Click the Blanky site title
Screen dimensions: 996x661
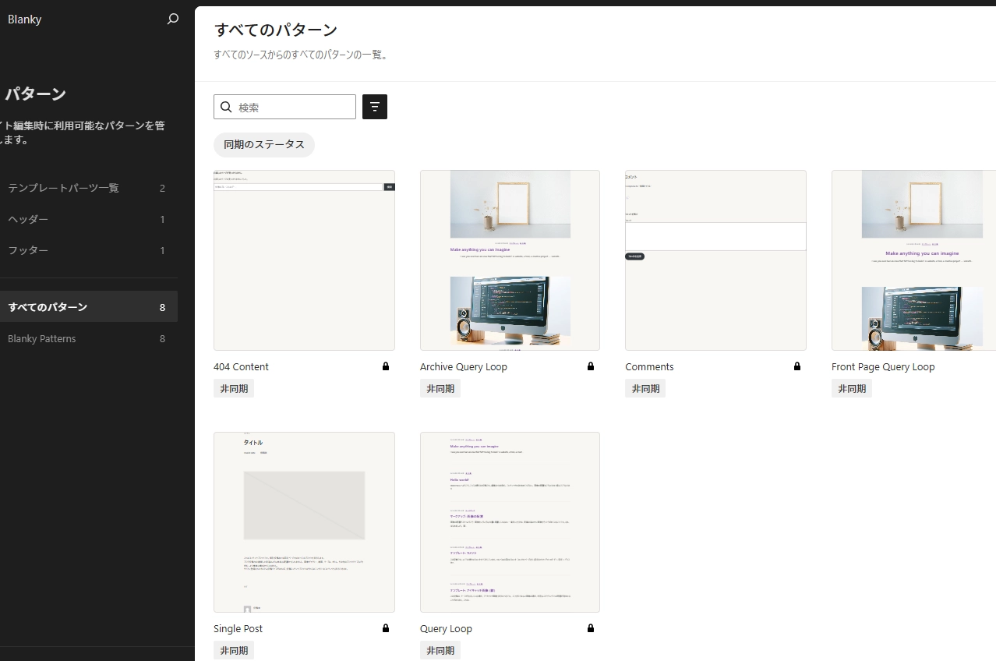tap(25, 19)
